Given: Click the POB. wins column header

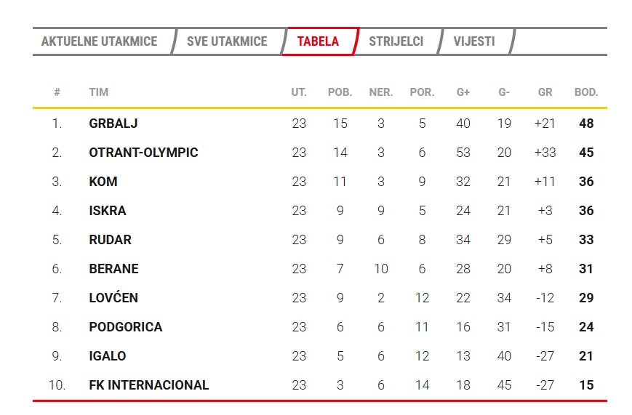Looking at the screenshot, I should coord(340,92).
